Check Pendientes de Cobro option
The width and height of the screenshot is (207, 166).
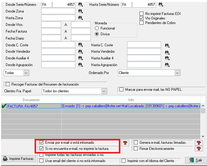tap(142, 23)
